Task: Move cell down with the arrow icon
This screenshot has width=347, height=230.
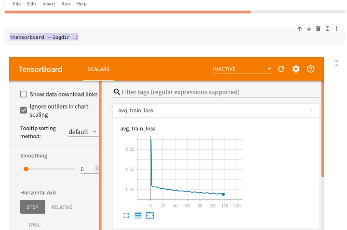Action: click(309, 29)
